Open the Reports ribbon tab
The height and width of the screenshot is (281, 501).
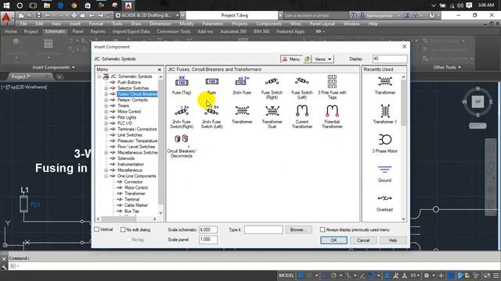(x=98, y=31)
